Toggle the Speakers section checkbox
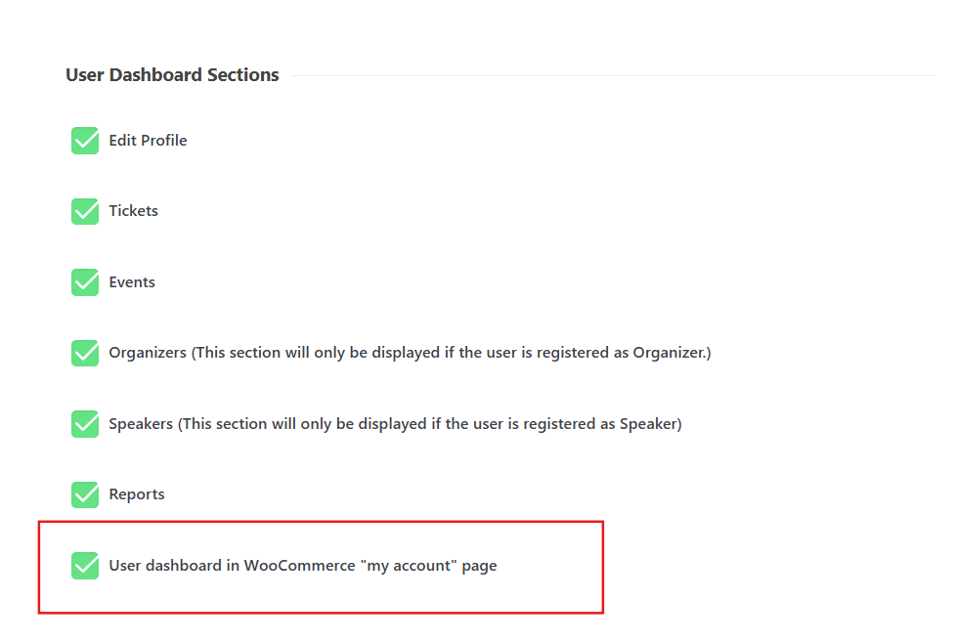The height and width of the screenshot is (642, 955). click(x=85, y=424)
